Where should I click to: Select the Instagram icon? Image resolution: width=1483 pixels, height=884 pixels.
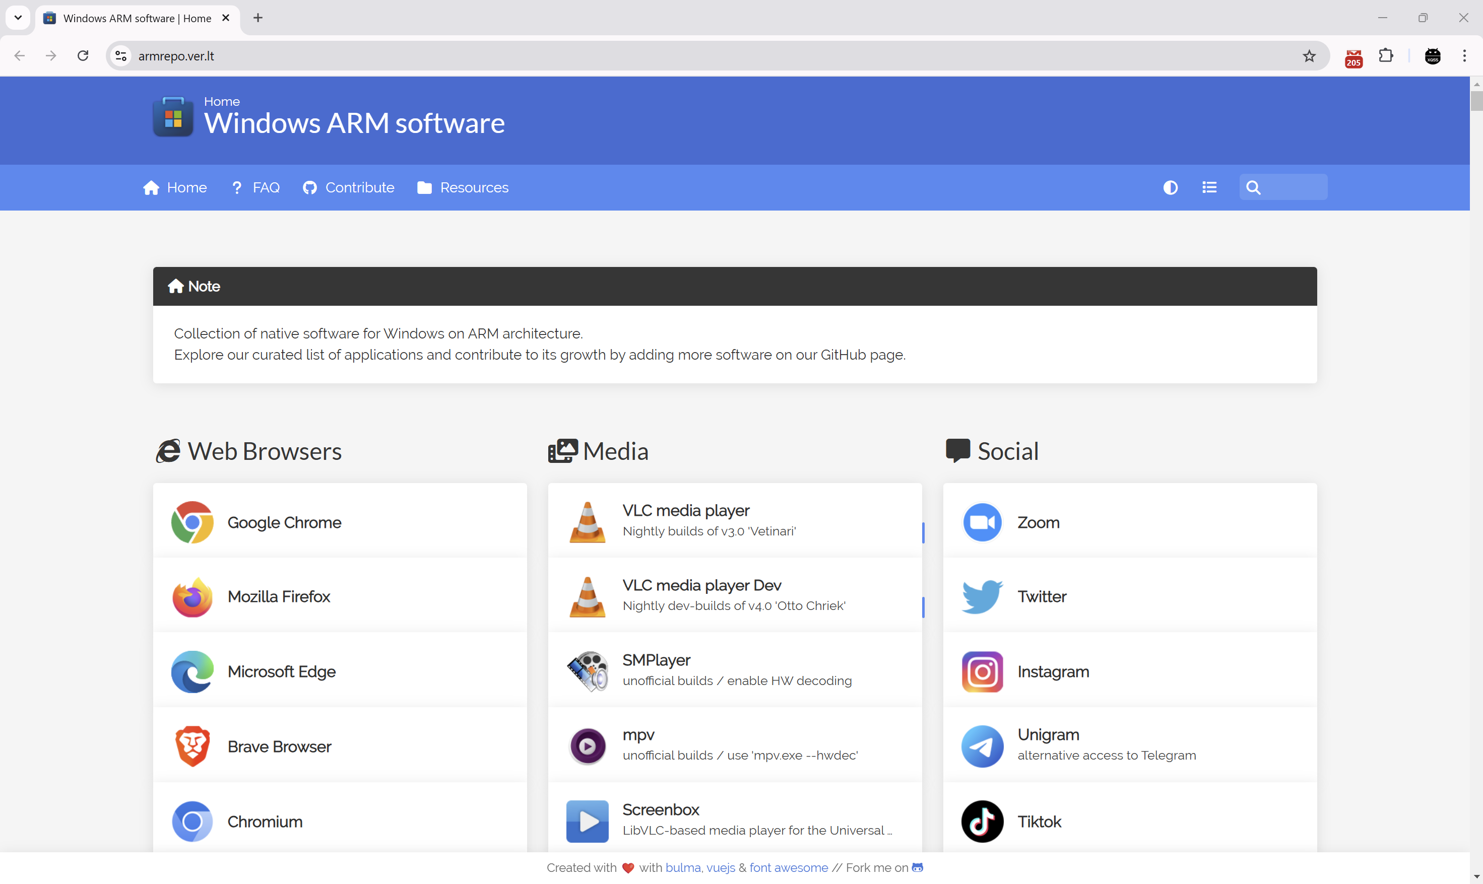(x=982, y=671)
